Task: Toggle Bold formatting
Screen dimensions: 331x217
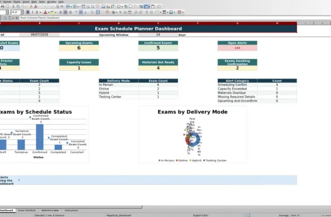Action: click(27, 12)
